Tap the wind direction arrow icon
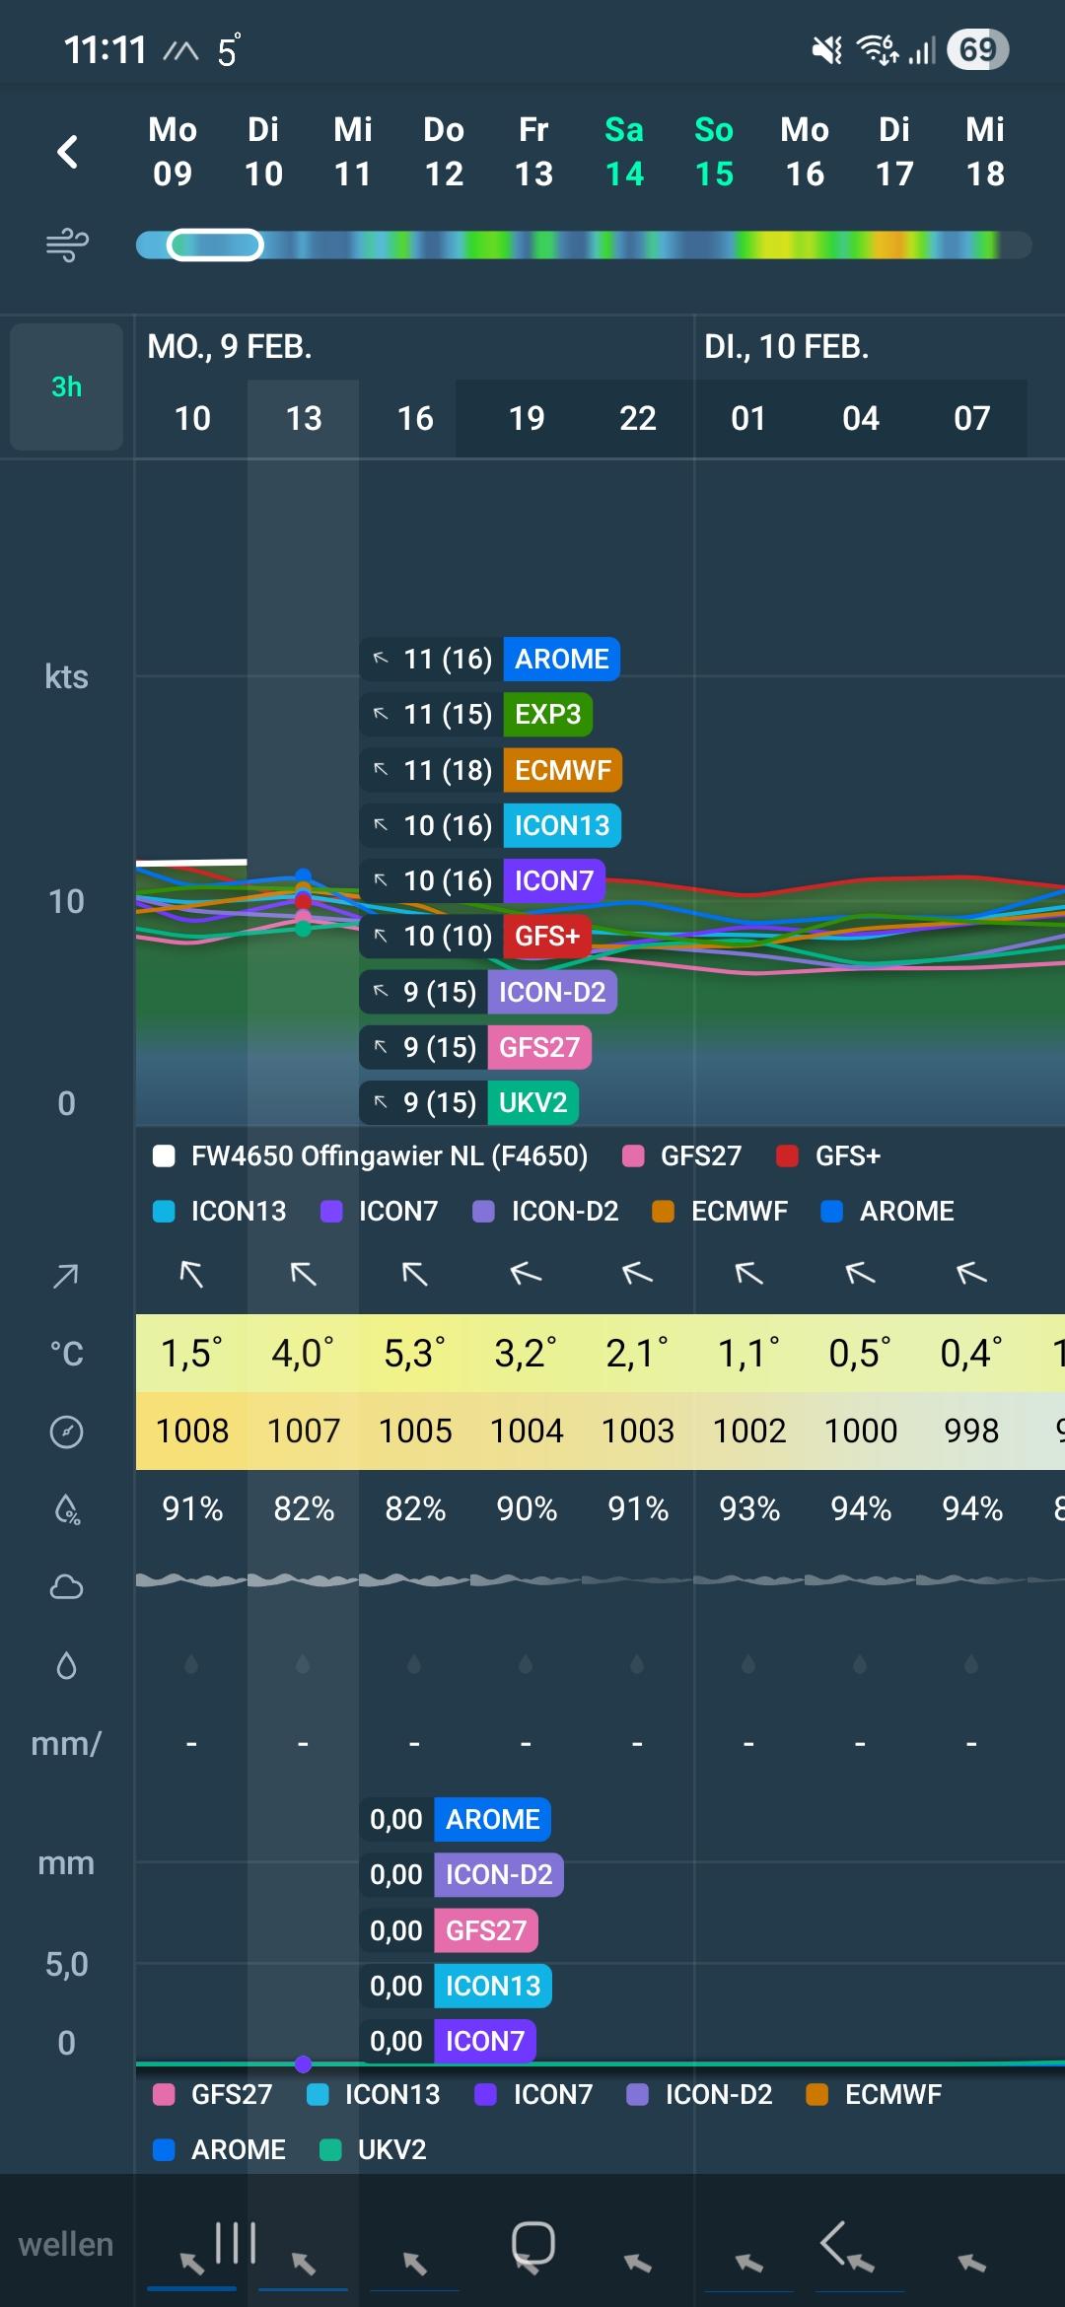This screenshot has height=2307, width=1065. click(66, 1277)
